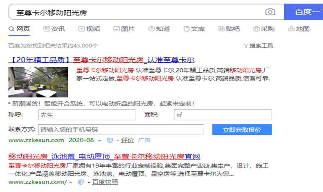Switch to the 图片 tab

tap(124, 29)
